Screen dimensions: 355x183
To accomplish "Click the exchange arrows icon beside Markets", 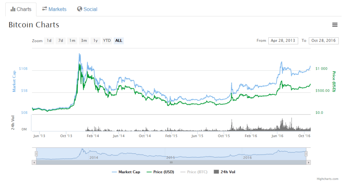I will click(x=44, y=9).
